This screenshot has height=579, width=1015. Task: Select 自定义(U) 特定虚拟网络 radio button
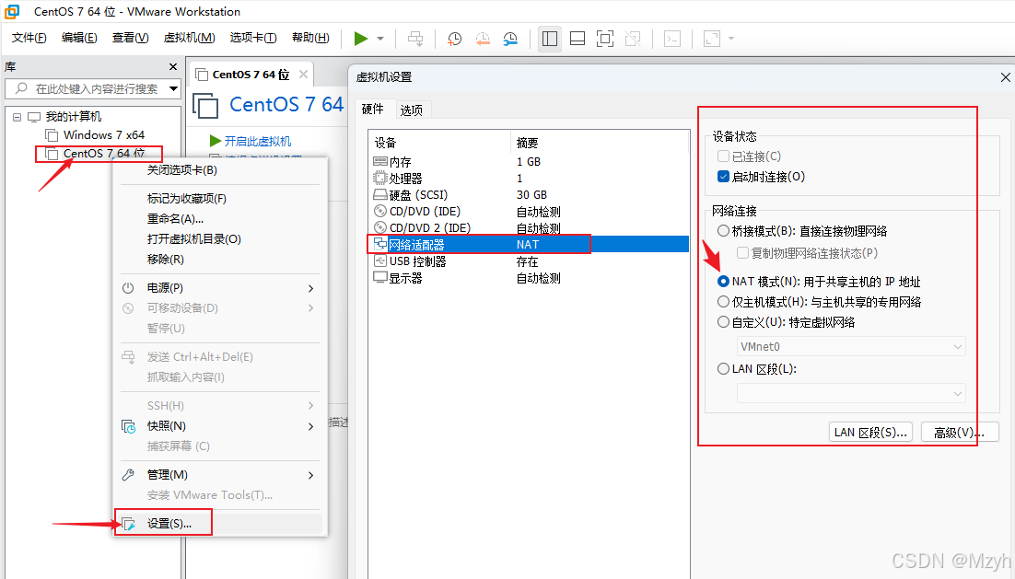[724, 321]
